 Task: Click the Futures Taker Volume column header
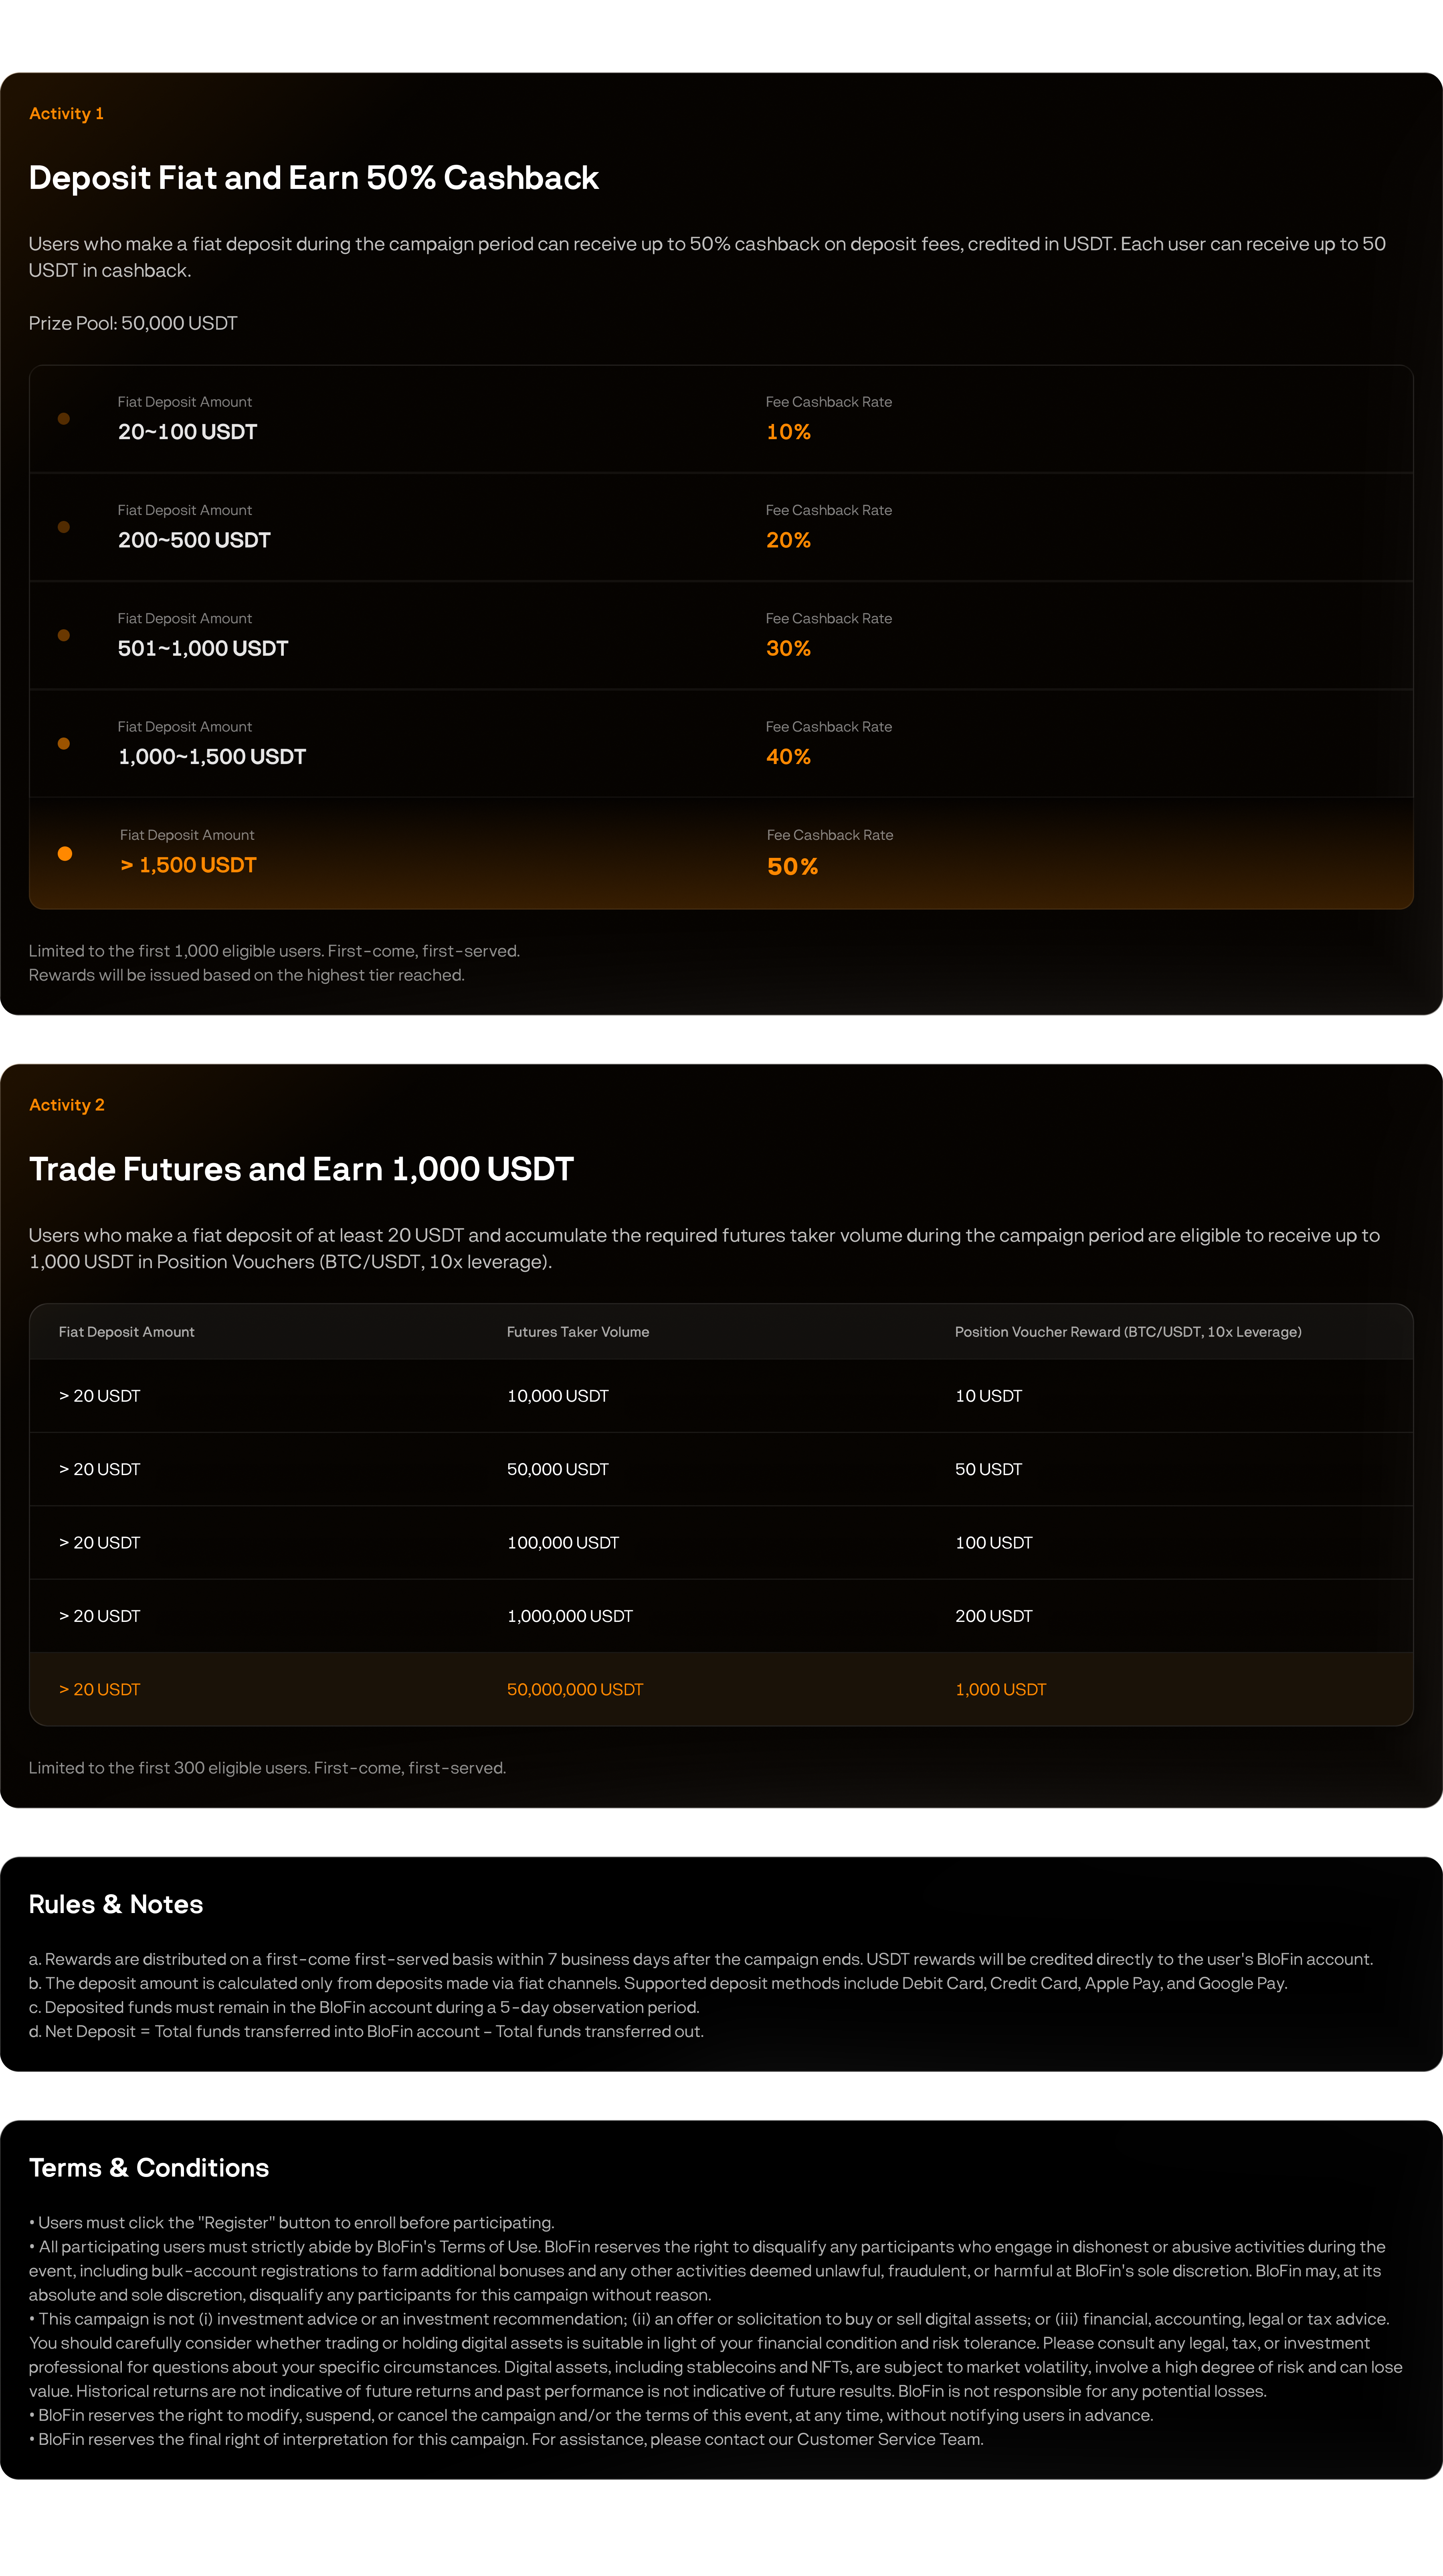pos(578,1332)
